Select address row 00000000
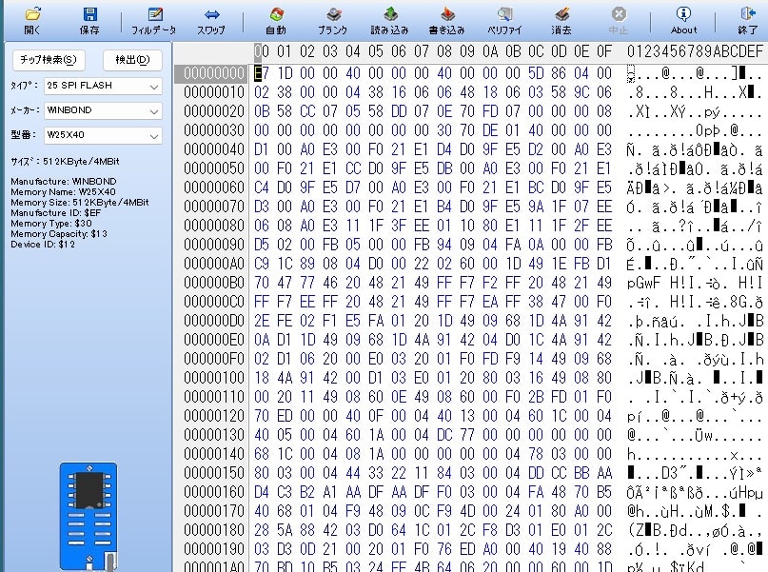Screen dimensions: 768x572 (213, 73)
